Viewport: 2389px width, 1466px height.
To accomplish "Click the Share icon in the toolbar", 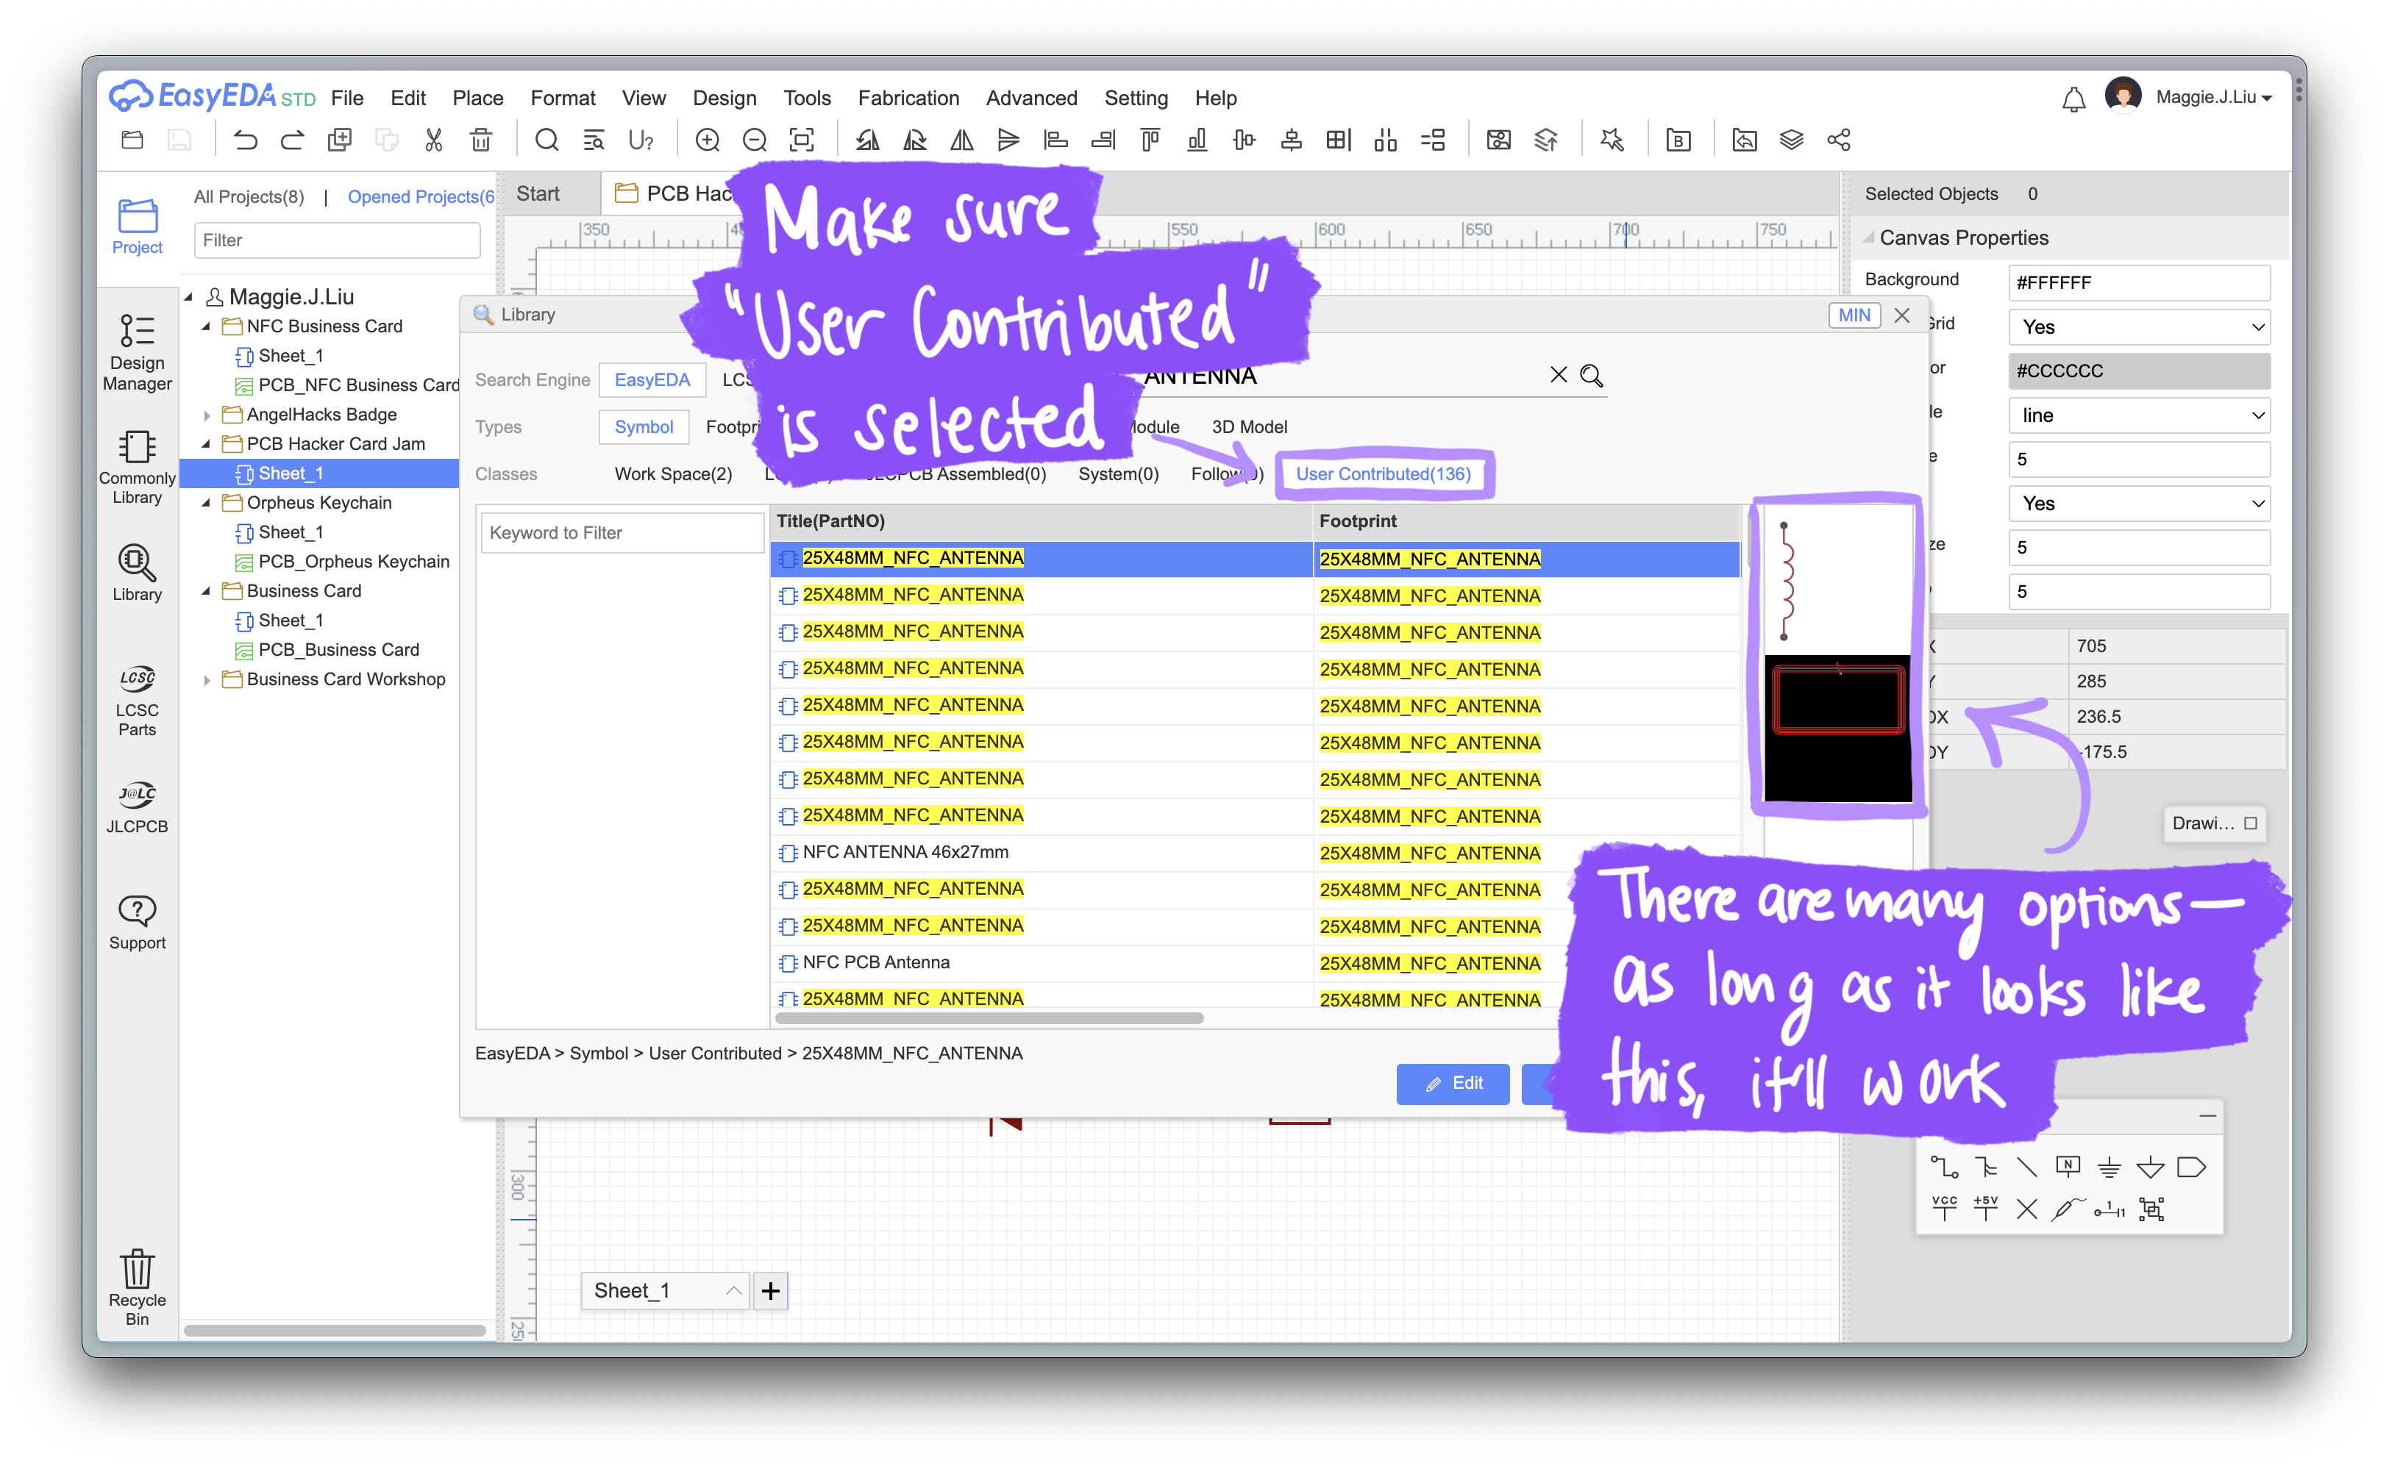I will 1839,140.
